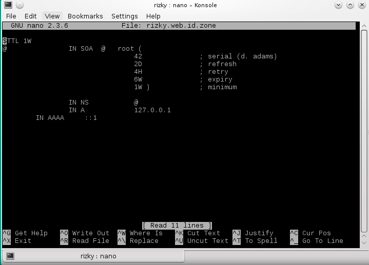Viewport: 369px width, 265px height.
Task: Click the ^T To Spell shortcut
Action: coord(255,241)
